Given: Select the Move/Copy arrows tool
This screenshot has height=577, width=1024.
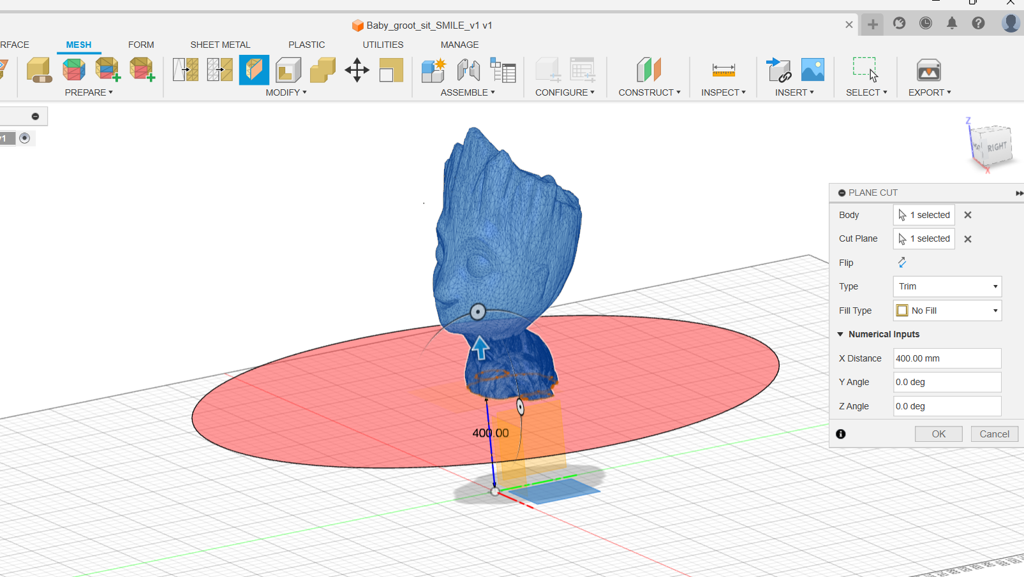Looking at the screenshot, I should (357, 69).
